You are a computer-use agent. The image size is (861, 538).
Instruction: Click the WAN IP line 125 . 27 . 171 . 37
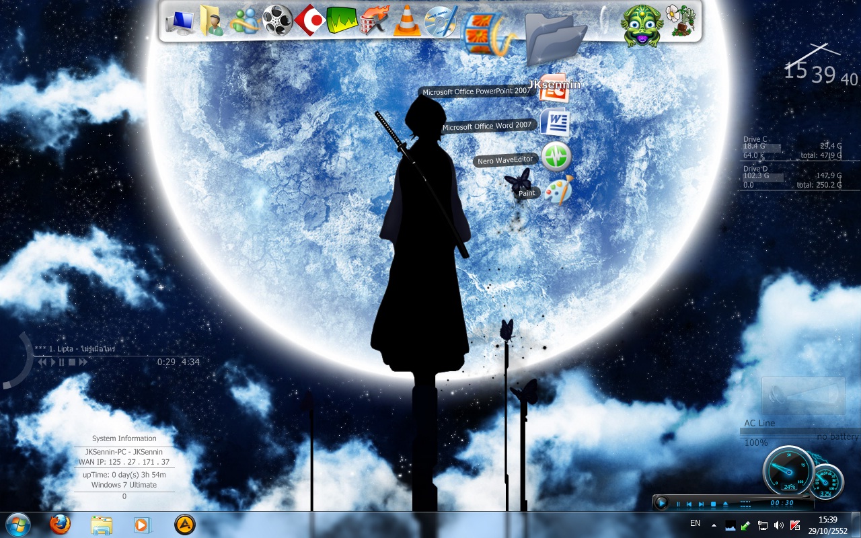coord(124,462)
